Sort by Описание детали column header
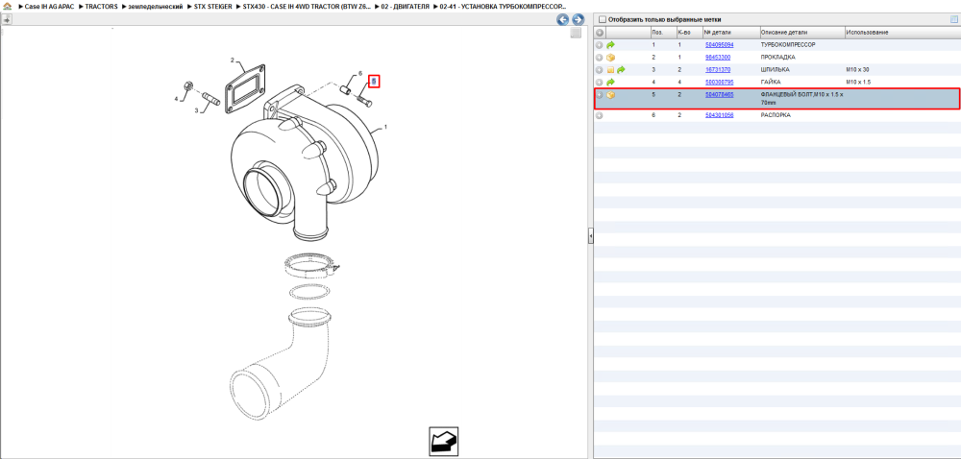This screenshot has height=459, width=961. pyautogui.click(x=802, y=33)
